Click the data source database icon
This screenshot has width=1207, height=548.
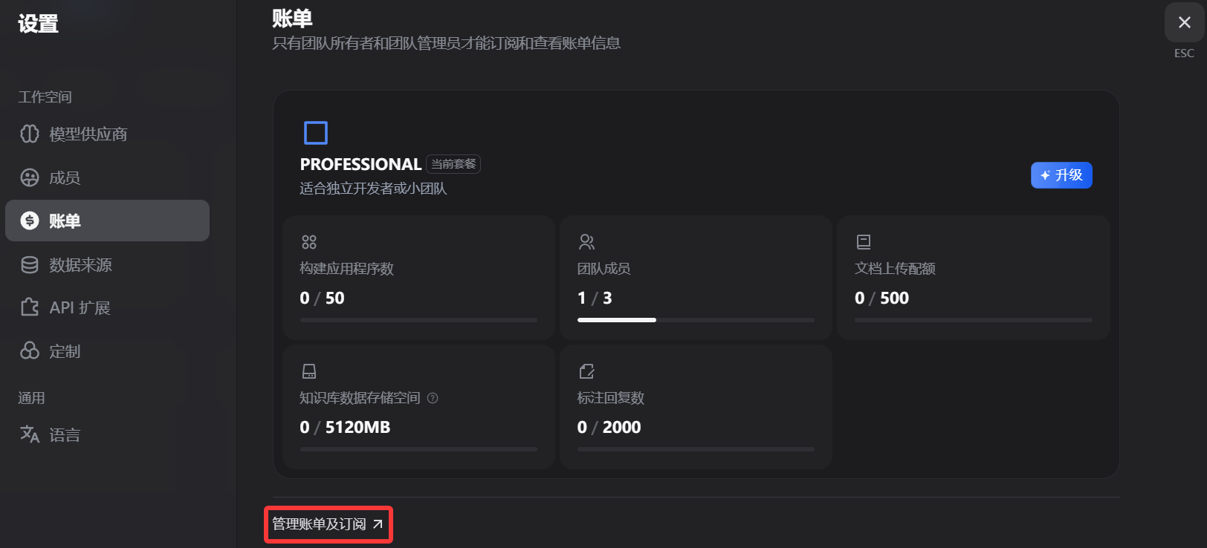pos(30,265)
